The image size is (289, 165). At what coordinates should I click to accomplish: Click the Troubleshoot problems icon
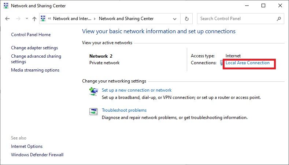coord(93,112)
